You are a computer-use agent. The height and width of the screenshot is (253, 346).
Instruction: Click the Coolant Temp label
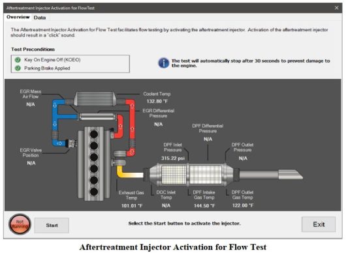[157, 94]
